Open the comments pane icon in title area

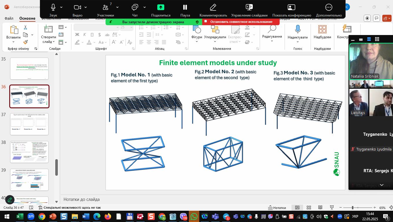376,18
